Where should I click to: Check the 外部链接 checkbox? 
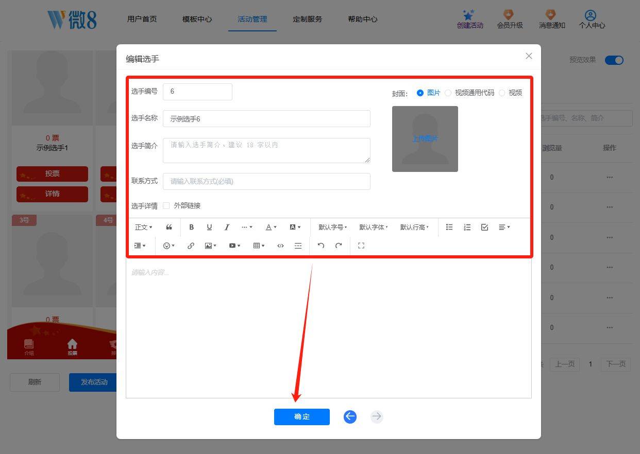point(166,205)
